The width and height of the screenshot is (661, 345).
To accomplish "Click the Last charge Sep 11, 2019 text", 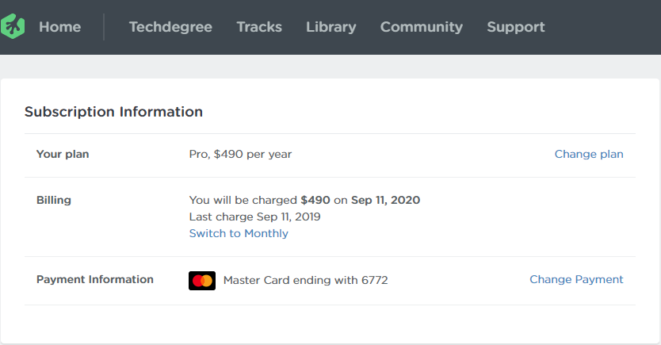I will pyautogui.click(x=254, y=217).
